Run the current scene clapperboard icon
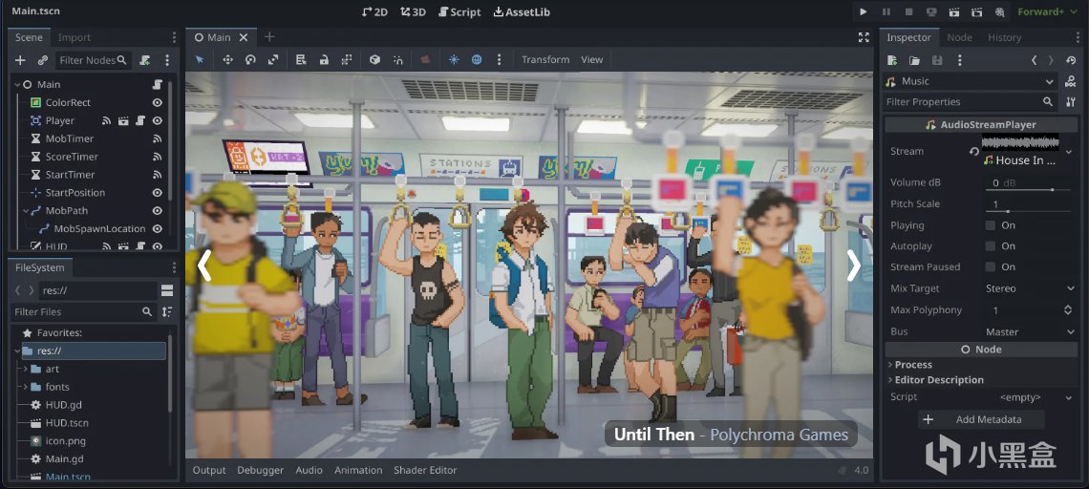The width and height of the screenshot is (1089, 489). coord(954,11)
